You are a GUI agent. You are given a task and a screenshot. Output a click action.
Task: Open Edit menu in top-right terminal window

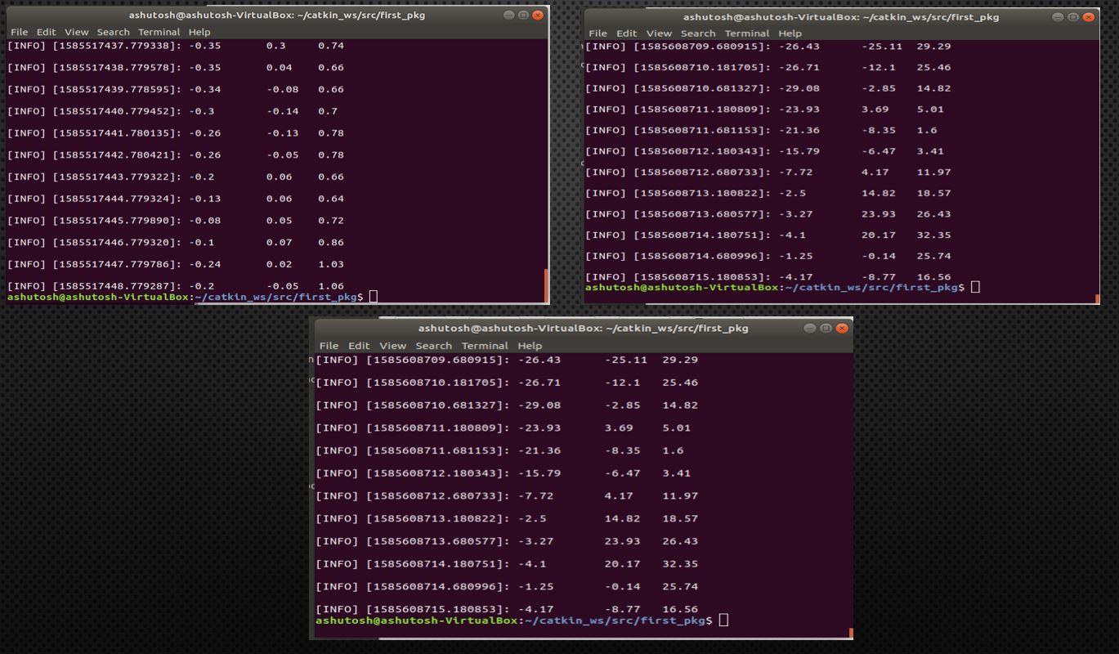tap(626, 34)
